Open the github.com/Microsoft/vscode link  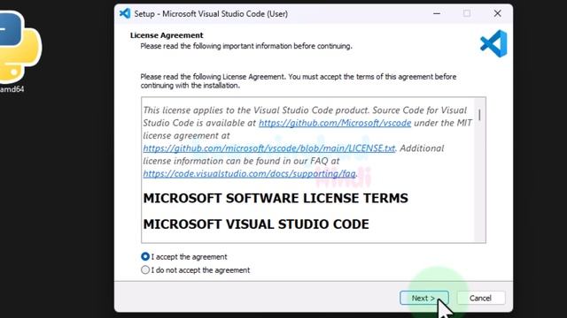coord(335,123)
